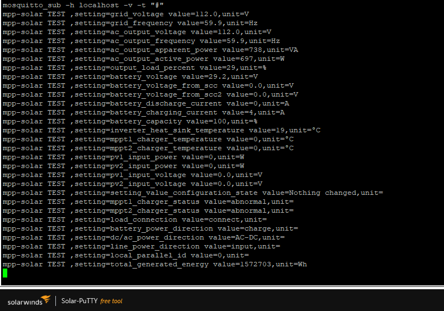Viewport: 444px width, 311px height.
Task: Select the battery_discharge_current line
Action: click(146, 103)
